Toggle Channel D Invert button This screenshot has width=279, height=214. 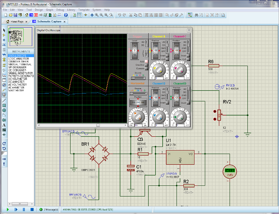[x=188, y=103]
